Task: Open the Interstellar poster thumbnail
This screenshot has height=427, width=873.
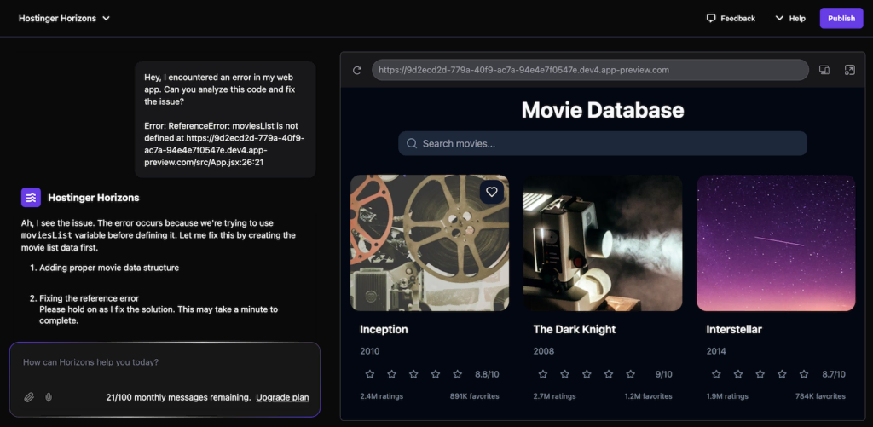Action: (776, 244)
